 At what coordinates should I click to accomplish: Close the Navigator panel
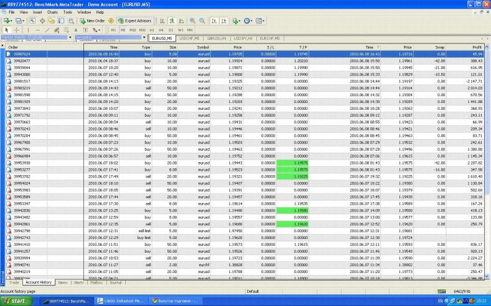coord(144,37)
